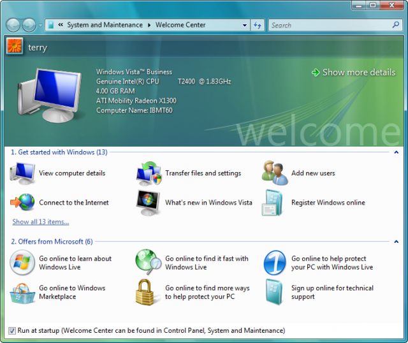Close the Welcome Center window
Viewport: 408px width, 343px height.
[x=391, y=5]
